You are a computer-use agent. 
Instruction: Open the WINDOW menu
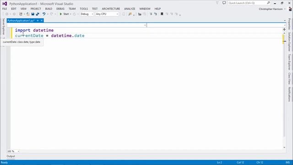(x=145, y=9)
